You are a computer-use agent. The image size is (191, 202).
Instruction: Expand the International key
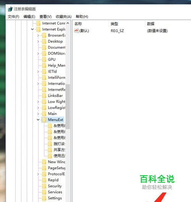click(38, 83)
